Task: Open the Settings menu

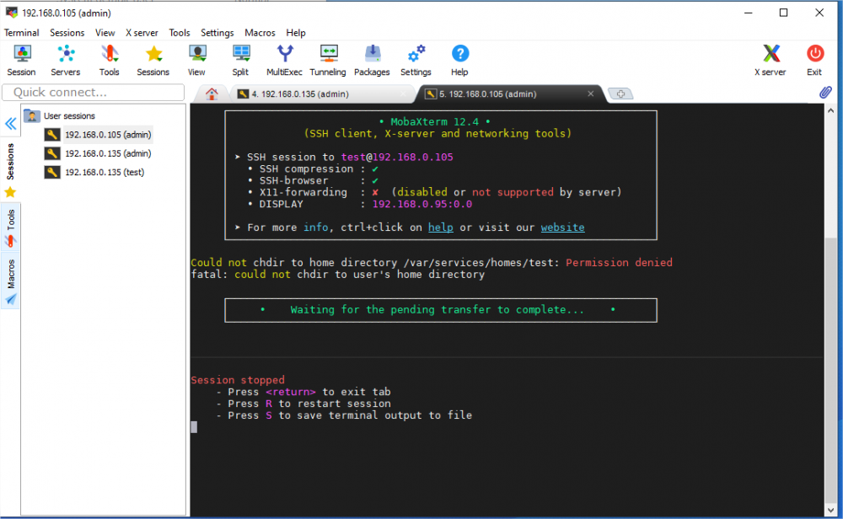Action: (217, 33)
